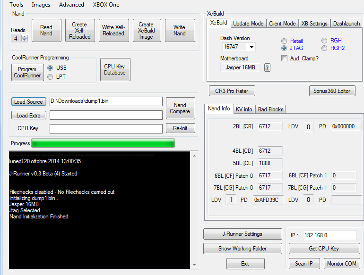Open the Tools menu
This screenshot has width=364, height=275.
click(16, 5)
